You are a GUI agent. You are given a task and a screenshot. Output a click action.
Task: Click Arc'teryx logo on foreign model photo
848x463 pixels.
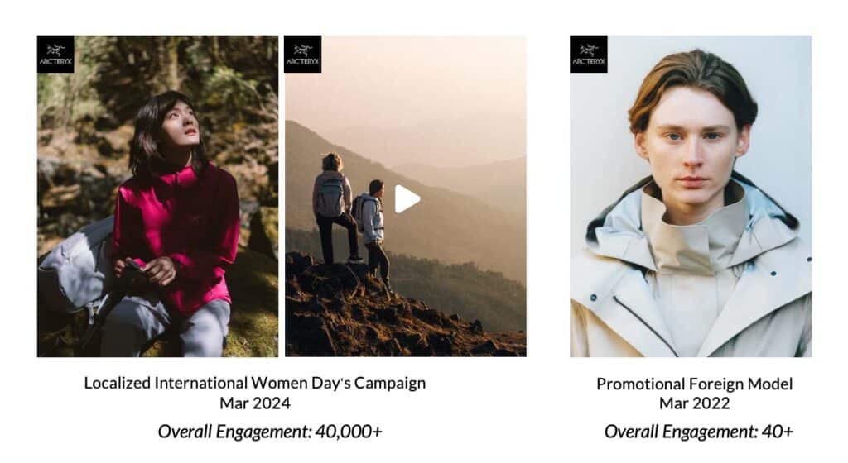pyautogui.click(x=589, y=54)
